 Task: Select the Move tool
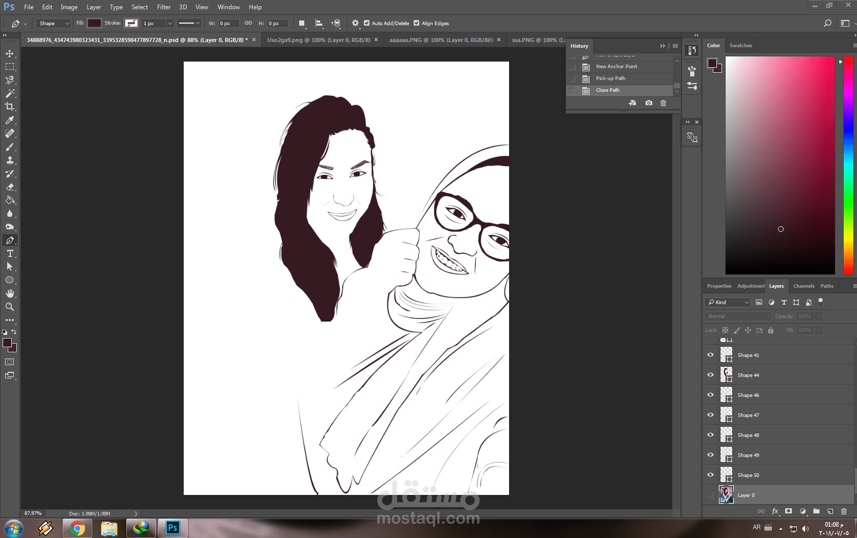click(10, 53)
